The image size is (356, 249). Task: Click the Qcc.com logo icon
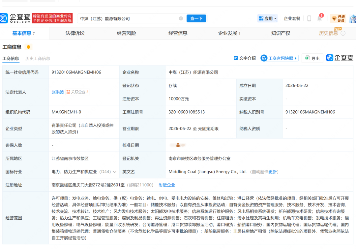coord(4,18)
